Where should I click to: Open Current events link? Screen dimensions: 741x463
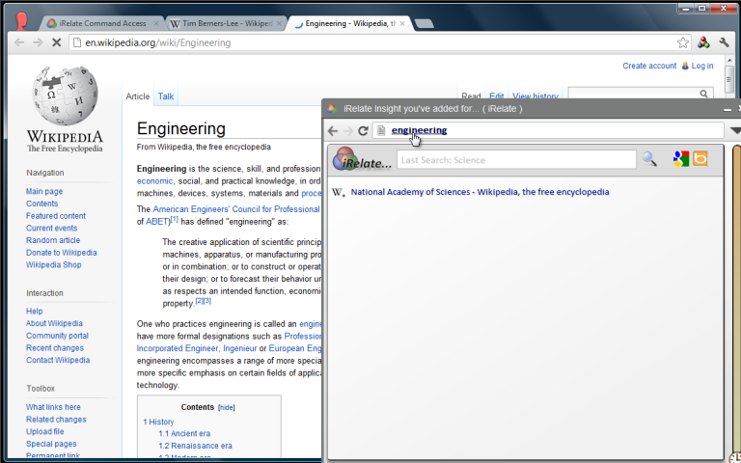51,229
